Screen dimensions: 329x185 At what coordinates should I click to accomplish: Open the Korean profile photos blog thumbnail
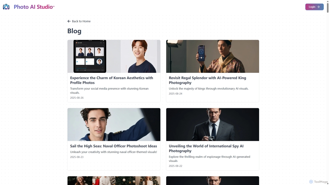point(114,56)
